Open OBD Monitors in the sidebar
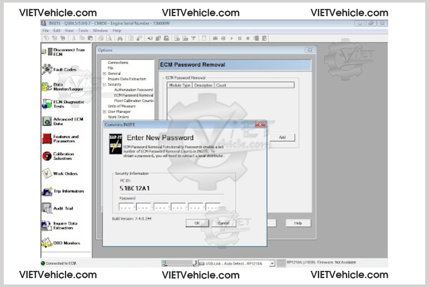The width and height of the screenshot is (429, 287). 47,243
